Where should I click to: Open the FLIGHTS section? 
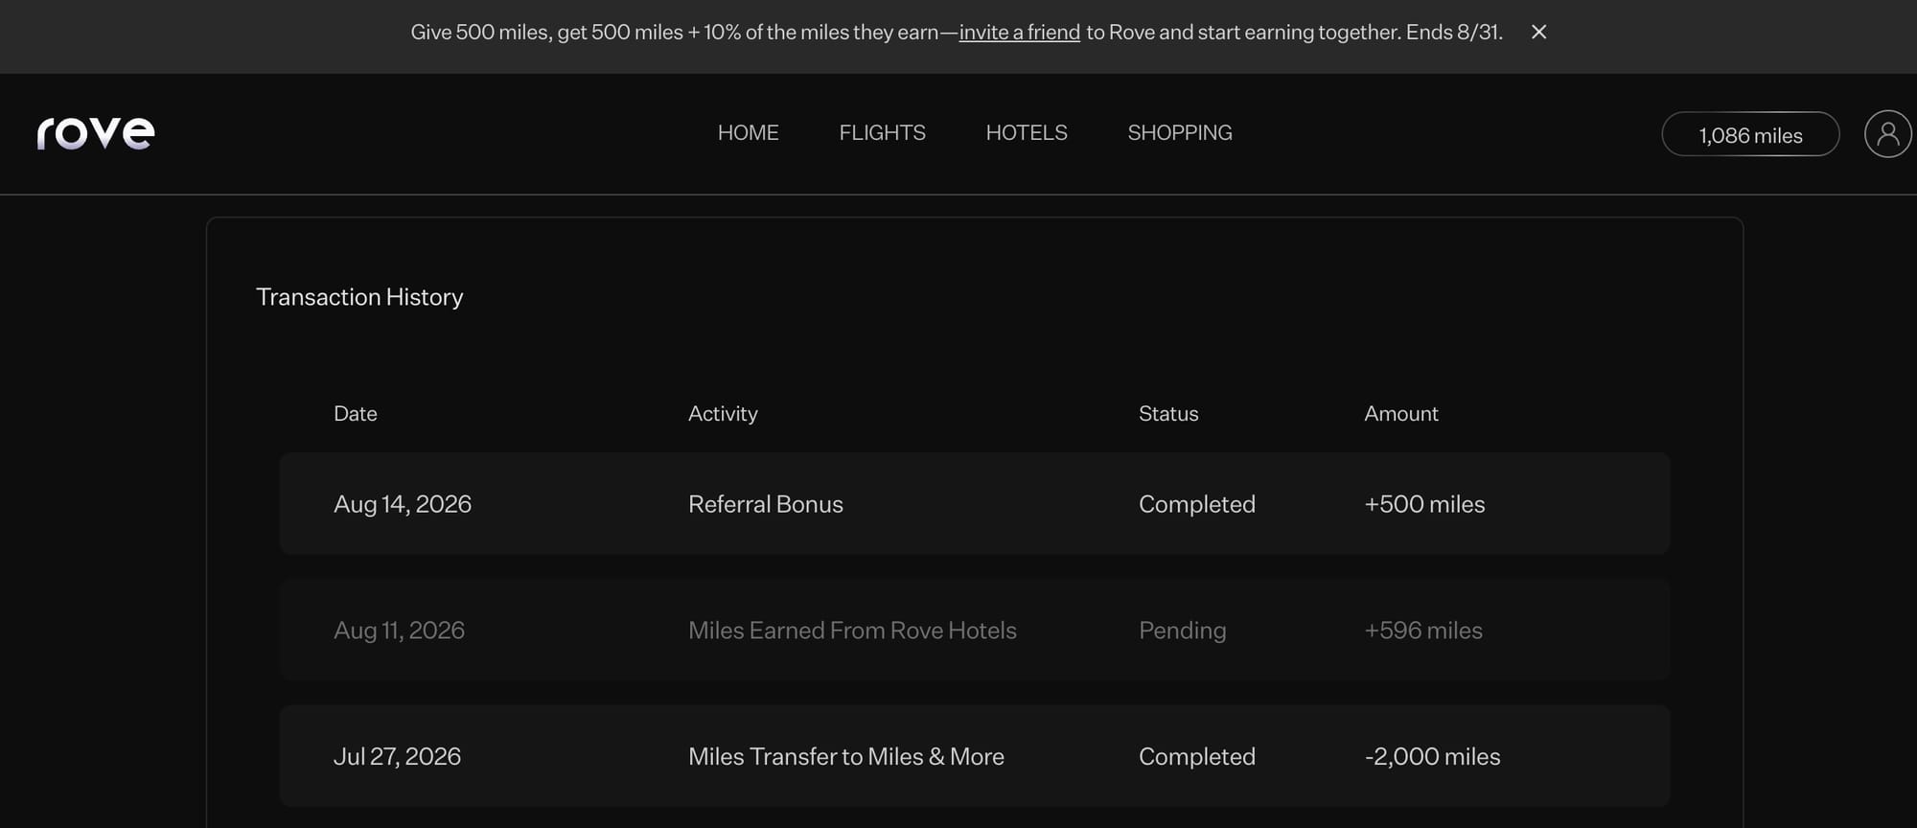click(882, 133)
